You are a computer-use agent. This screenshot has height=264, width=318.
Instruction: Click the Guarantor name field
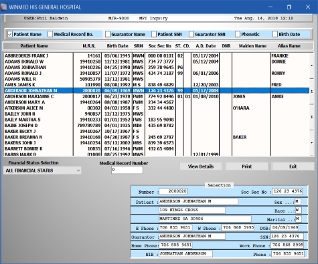click(192, 236)
